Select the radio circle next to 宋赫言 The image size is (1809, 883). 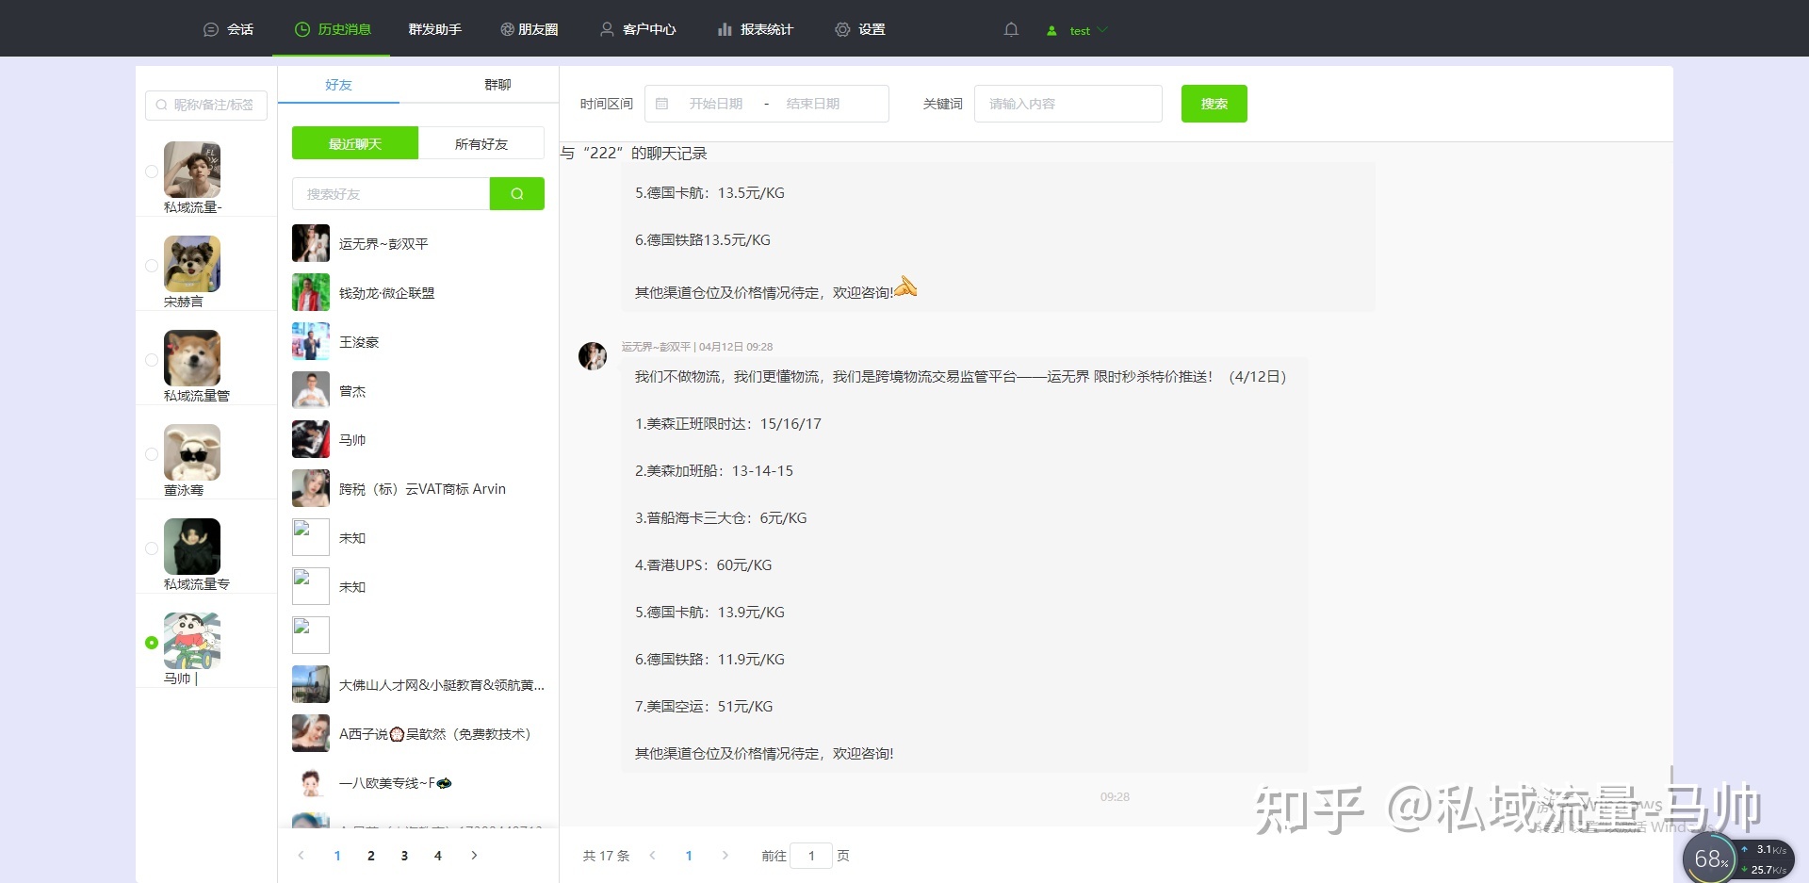[151, 266]
